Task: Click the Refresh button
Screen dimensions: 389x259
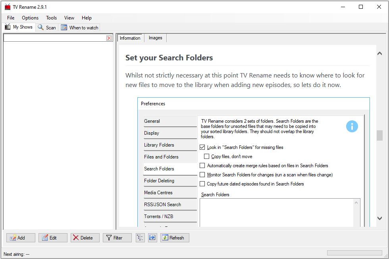Action: (x=175, y=238)
